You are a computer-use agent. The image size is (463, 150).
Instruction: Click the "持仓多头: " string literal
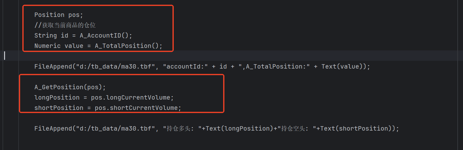pyautogui.click(x=184, y=128)
